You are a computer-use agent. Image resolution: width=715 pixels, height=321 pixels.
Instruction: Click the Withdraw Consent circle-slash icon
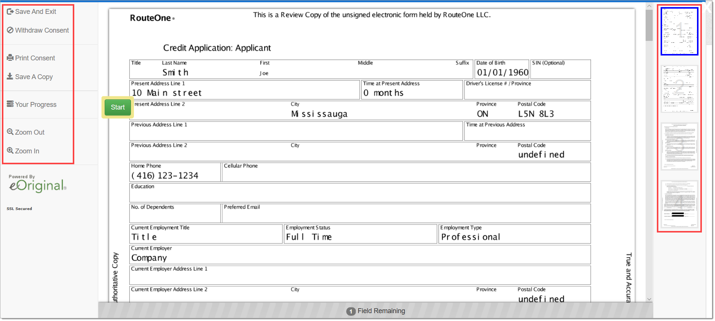tap(10, 30)
